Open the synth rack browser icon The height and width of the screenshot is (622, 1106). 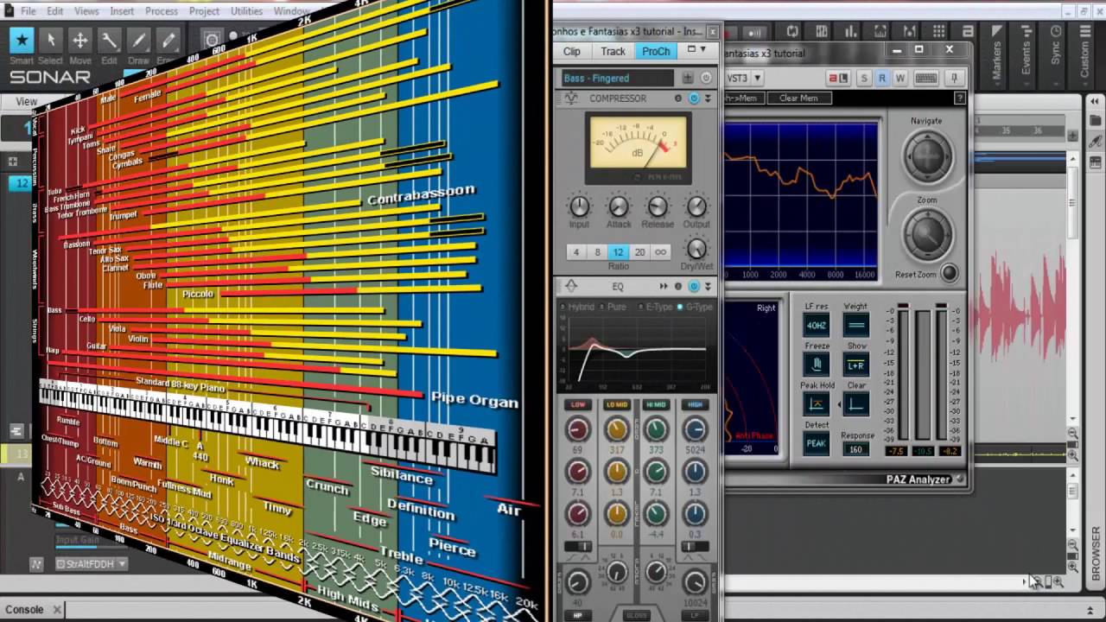pyautogui.click(x=1096, y=162)
